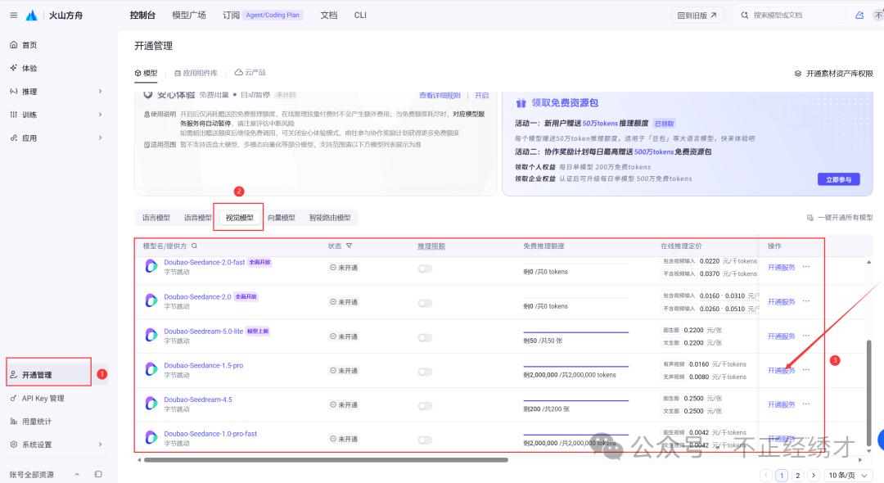Click the 用量统计 chart icon
884x483 pixels.
tap(14, 421)
